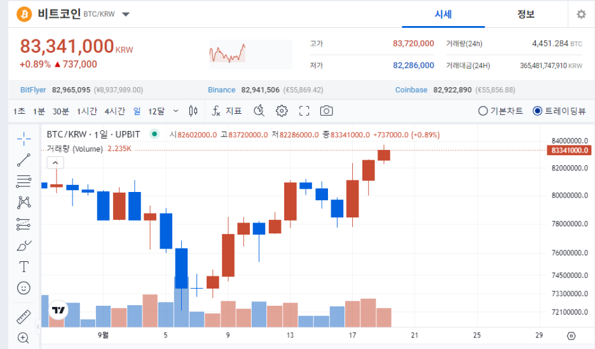Click the Binance exchange link
Screen dimensions: 595x349
tap(222, 90)
